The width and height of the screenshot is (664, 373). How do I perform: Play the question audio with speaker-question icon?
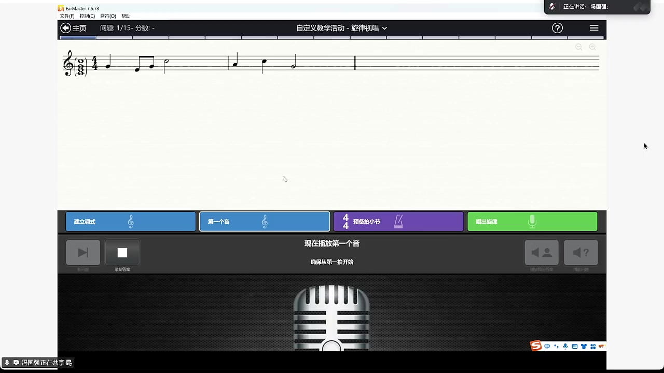click(581, 252)
